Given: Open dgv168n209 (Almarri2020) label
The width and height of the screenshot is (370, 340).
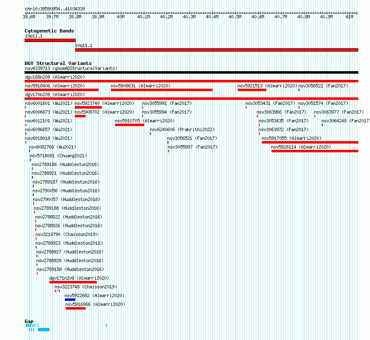Looking at the screenshot, I should coord(55,77).
